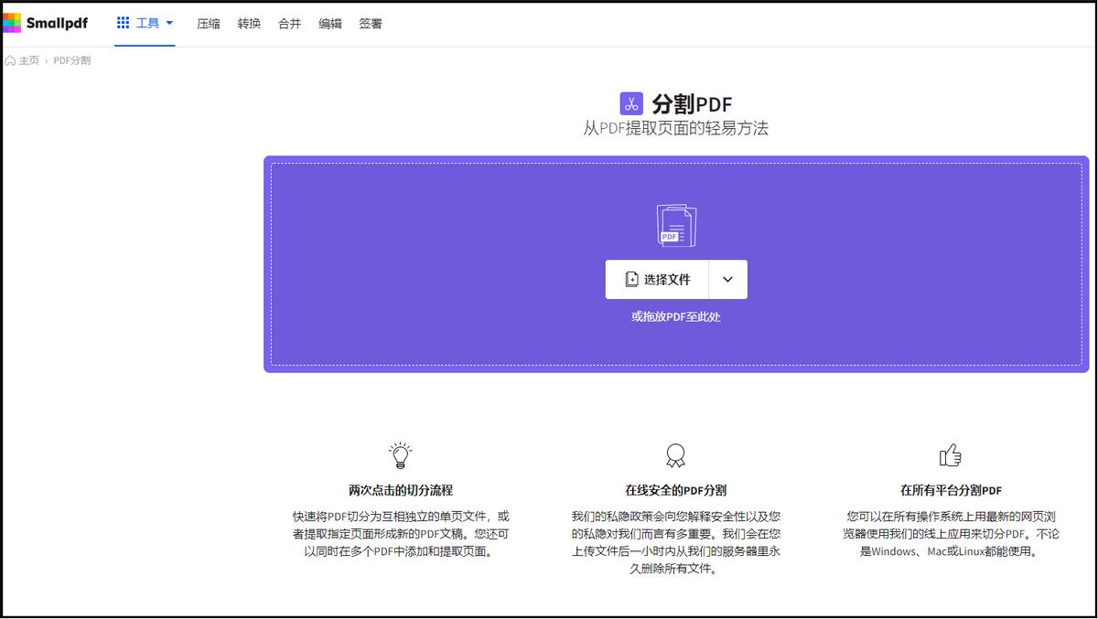Click the medal icon above 在线安全的PDF分割
The image size is (1098, 619).
[x=676, y=454]
